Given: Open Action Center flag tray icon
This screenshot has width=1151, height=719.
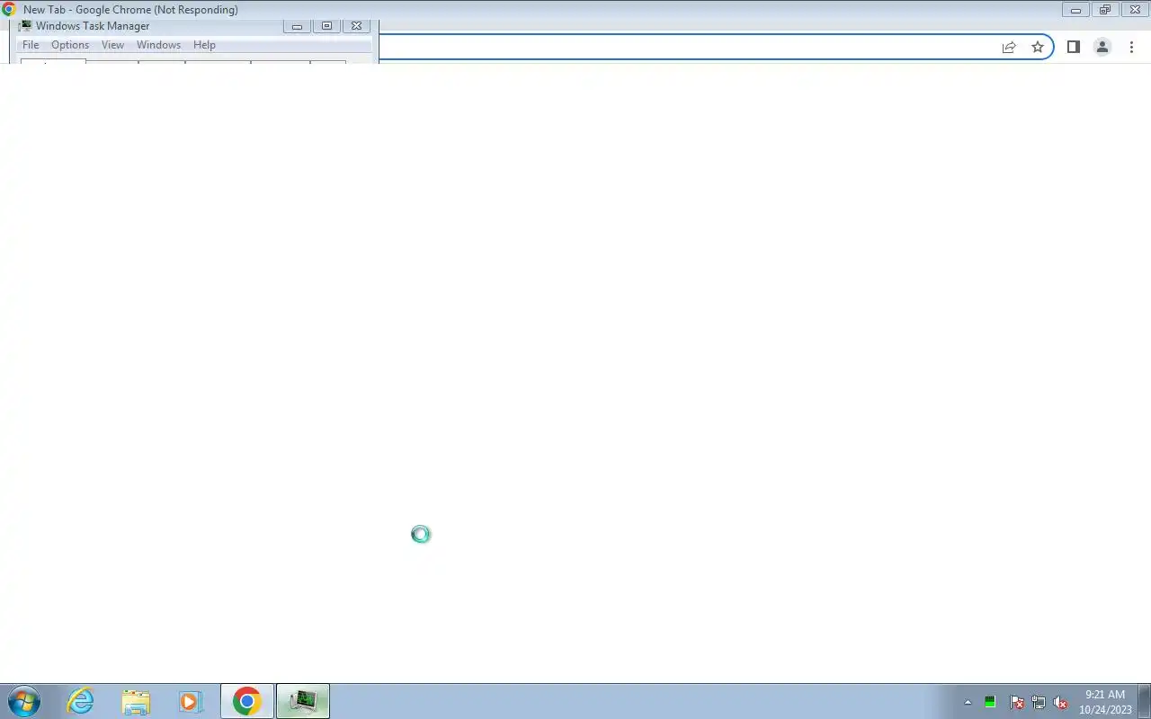Looking at the screenshot, I should pyautogui.click(x=1016, y=702).
